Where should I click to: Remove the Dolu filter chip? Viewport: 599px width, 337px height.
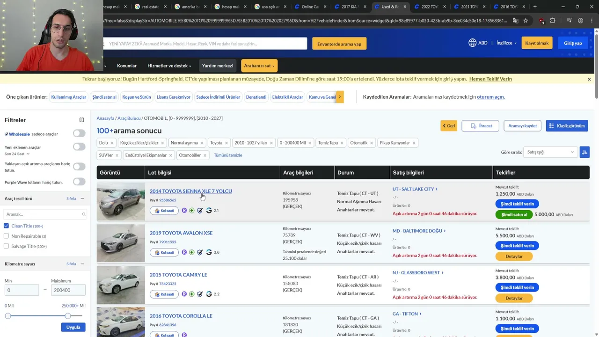pos(112,143)
